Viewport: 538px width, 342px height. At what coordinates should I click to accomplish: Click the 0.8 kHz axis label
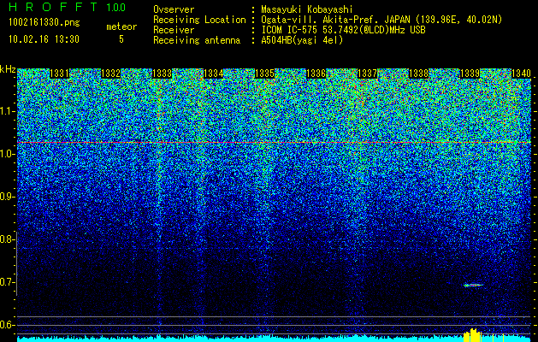tap(7, 239)
